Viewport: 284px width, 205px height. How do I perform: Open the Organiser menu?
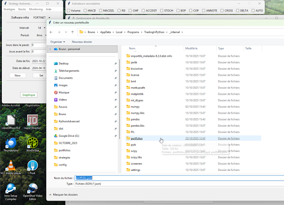pos(57,42)
